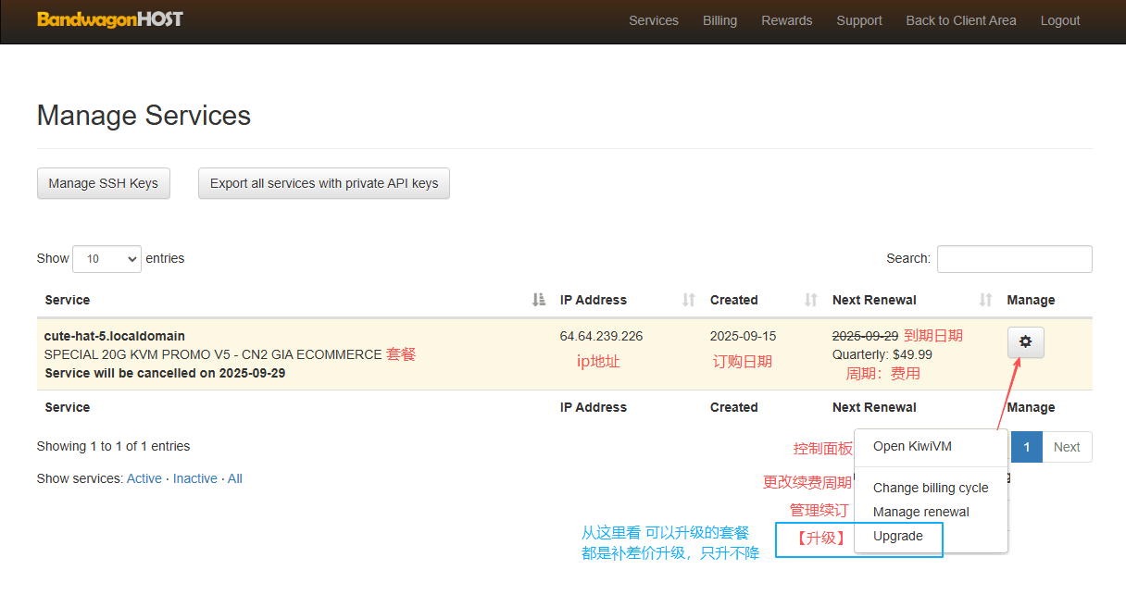This screenshot has height=607, width=1126.
Task: Focus the Search input field
Action: (x=1014, y=259)
